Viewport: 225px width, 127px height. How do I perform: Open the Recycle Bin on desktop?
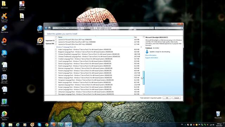point(218,115)
